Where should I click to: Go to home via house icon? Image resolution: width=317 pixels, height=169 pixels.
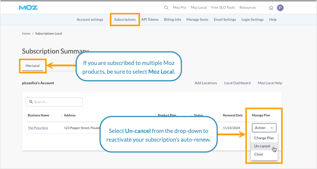pyautogui.click(x=271, y=8)
